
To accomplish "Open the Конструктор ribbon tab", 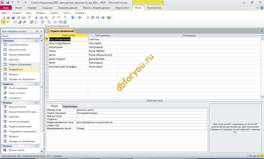I will pyautogui.click(x=154, y=8).
